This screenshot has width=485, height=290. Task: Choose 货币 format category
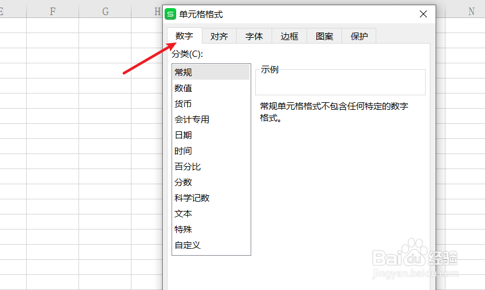coord(211,104)
